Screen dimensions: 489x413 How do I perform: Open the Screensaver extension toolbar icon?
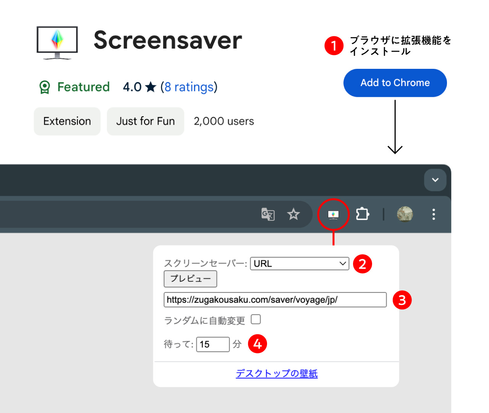(x=333, y=215)
